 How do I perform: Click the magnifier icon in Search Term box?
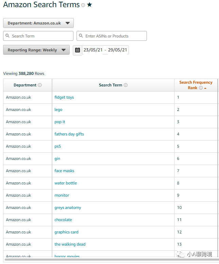(x=7, y=36)
